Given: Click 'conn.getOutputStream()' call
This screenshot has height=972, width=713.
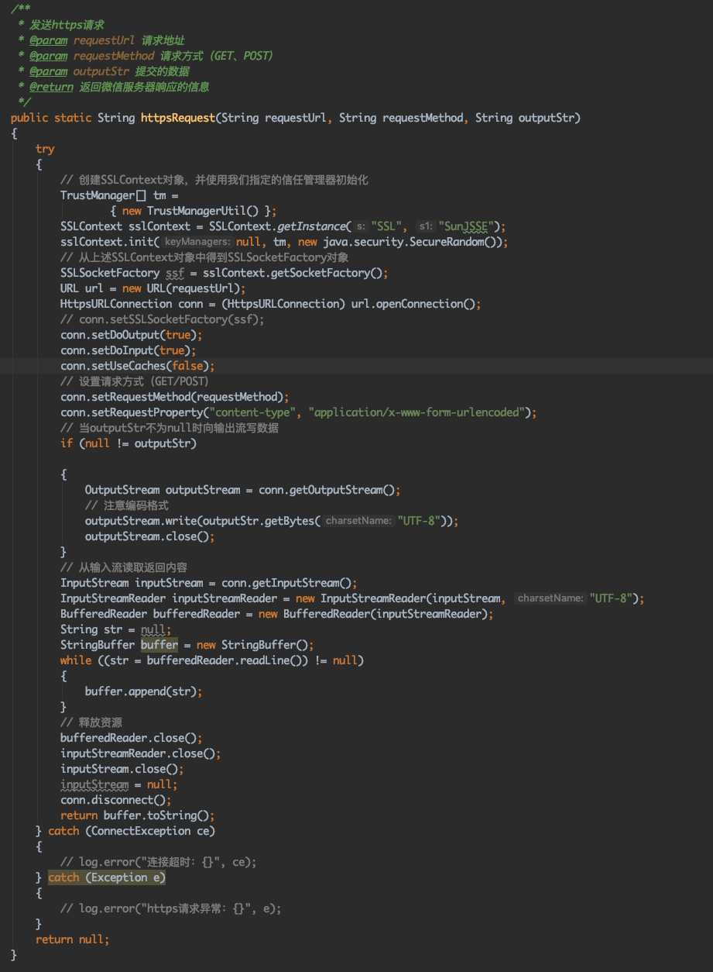Looking at the screenshot, I should pyautogui.click(x=326, y=490).
